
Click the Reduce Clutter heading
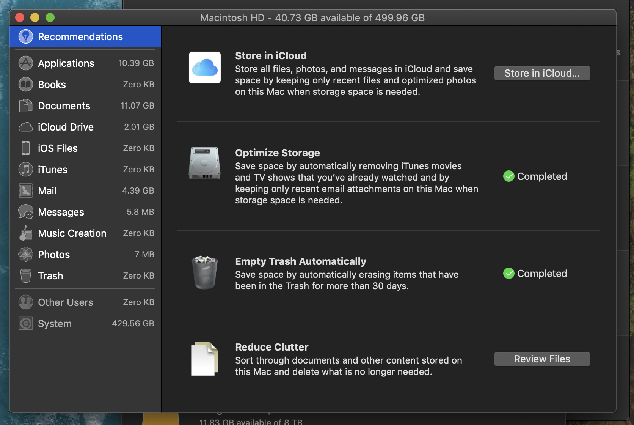[272, 347]
